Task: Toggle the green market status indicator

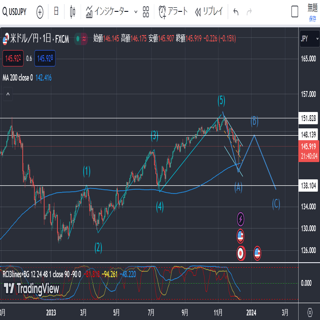Action: 77,39
